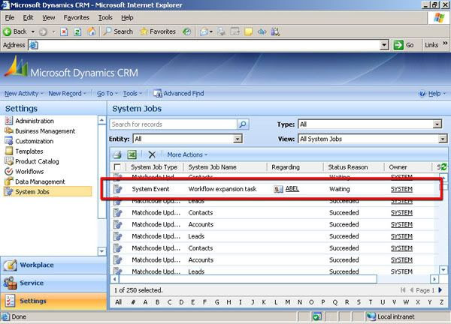Click in the Search for records field
This screenshot has width=451, height=324.
pos(174,124)
